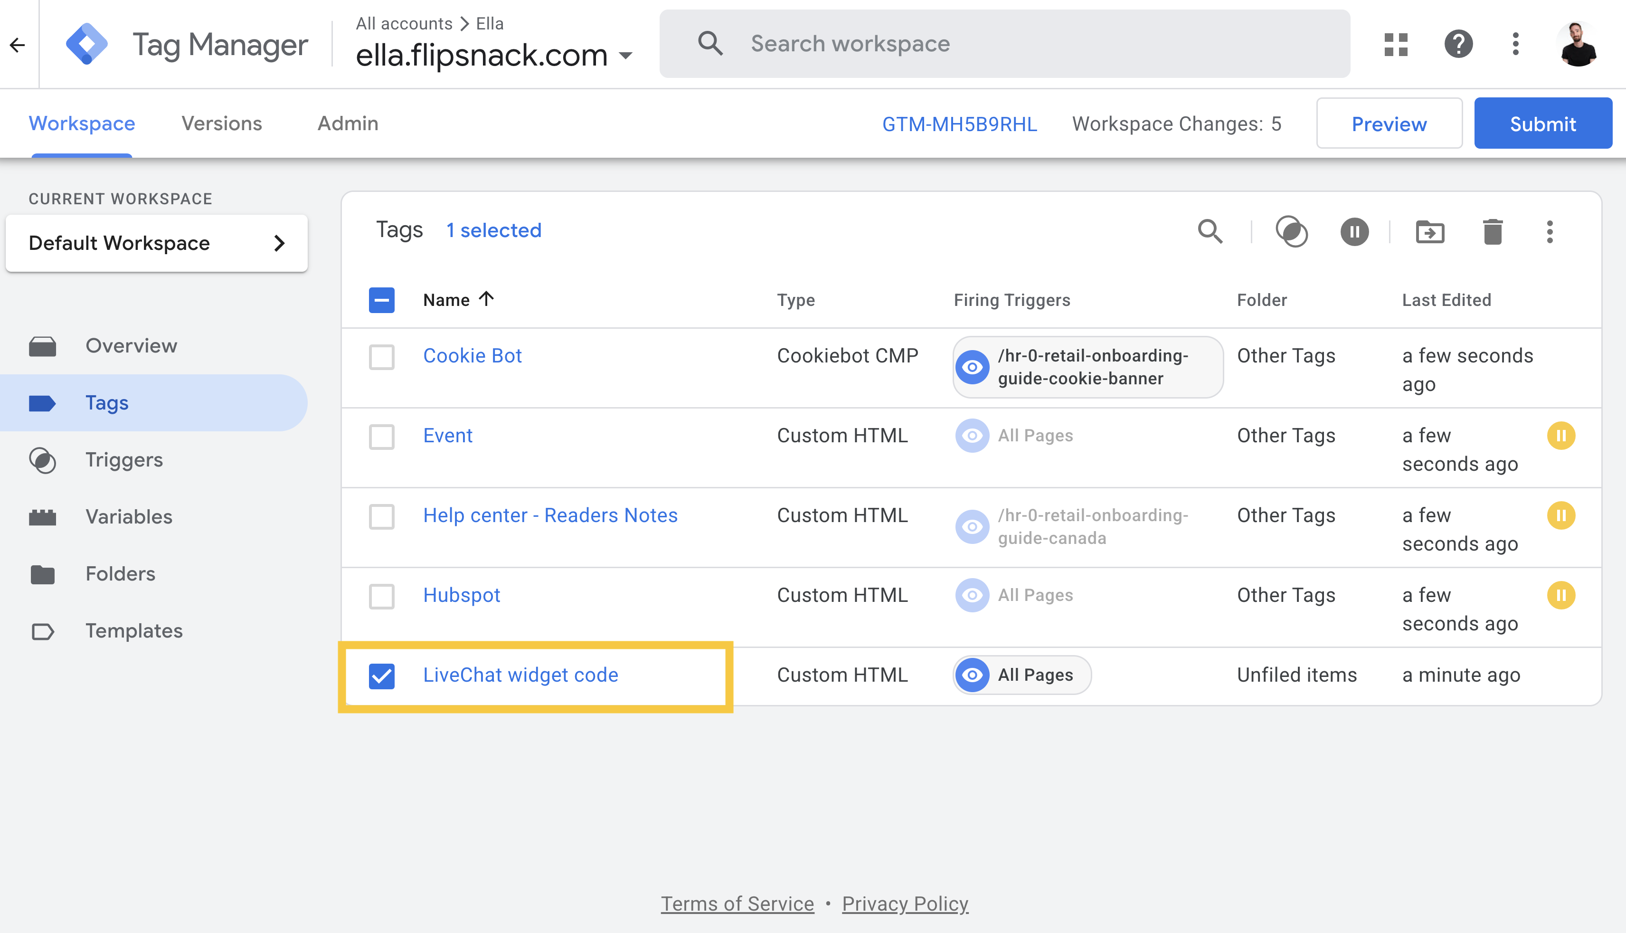This screenshot has width=1626, height=933.
Task: Delete selected tag with trash icon
Action: click(1493, 231)
